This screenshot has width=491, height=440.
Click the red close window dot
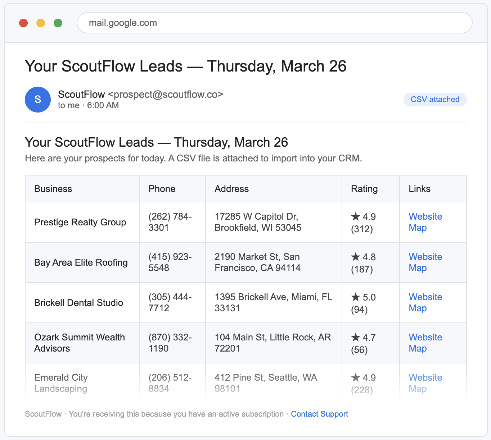click(23, 23)
